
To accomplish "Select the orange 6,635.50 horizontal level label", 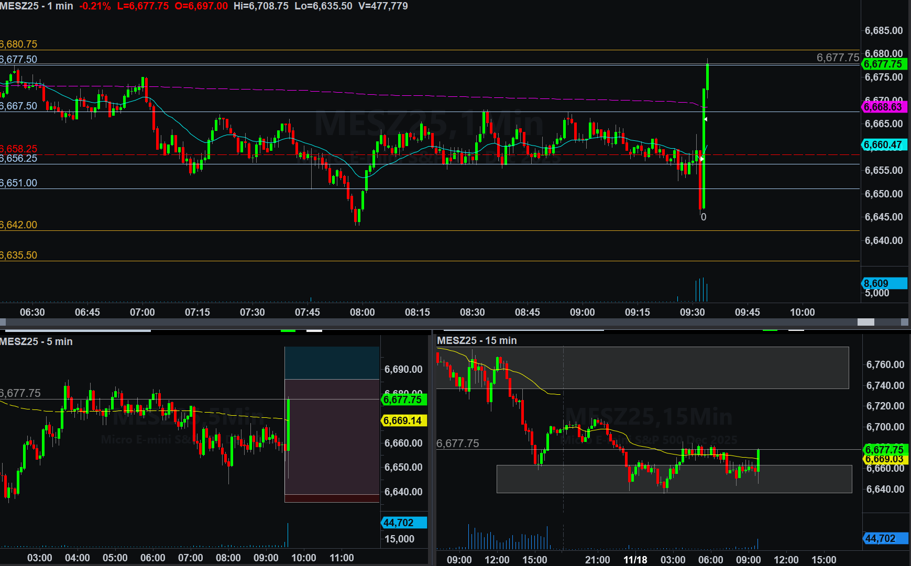I will click(19, 255).
